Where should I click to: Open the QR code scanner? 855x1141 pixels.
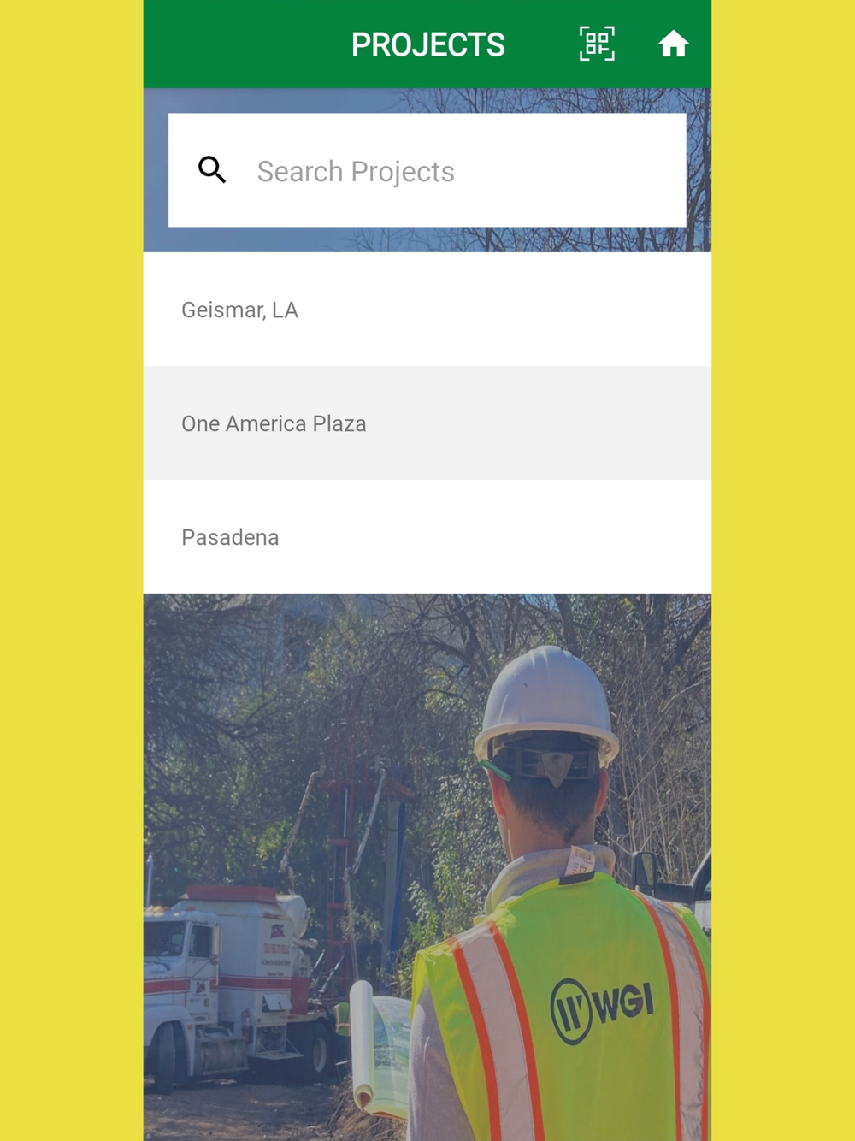pos(597,44)
